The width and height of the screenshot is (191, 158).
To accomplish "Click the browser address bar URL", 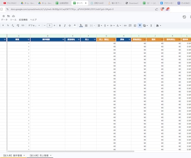I will tap(62, 9).
